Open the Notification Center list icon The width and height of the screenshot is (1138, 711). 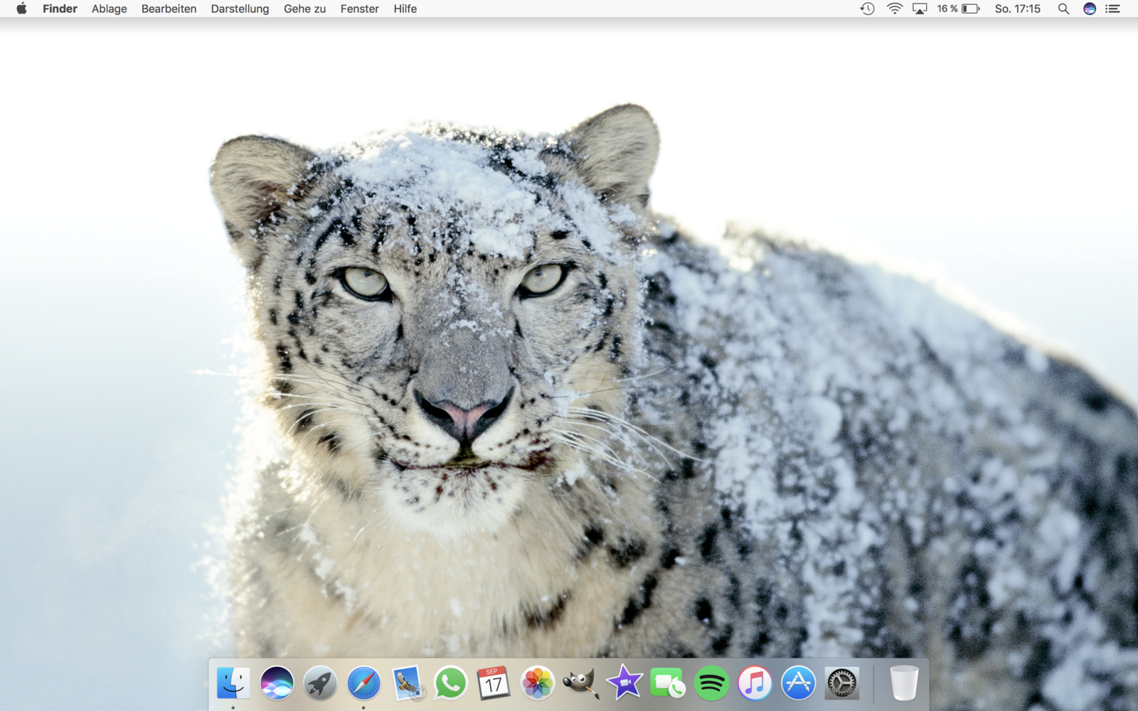click(x=1112, y=9)
